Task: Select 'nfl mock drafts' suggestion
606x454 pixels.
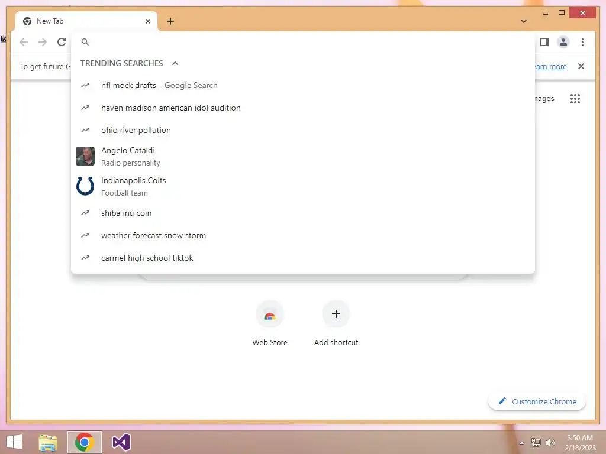Action: coord(303,85)
